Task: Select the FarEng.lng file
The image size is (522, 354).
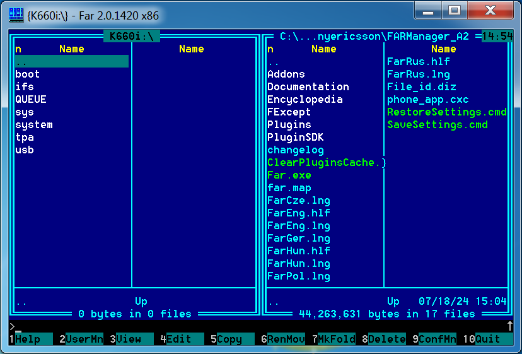Action: pyautogui.click(x=299, y=226)
